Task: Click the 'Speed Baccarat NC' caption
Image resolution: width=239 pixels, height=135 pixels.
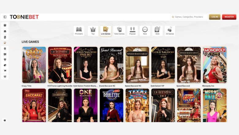Action: click(x=133, y=86)
